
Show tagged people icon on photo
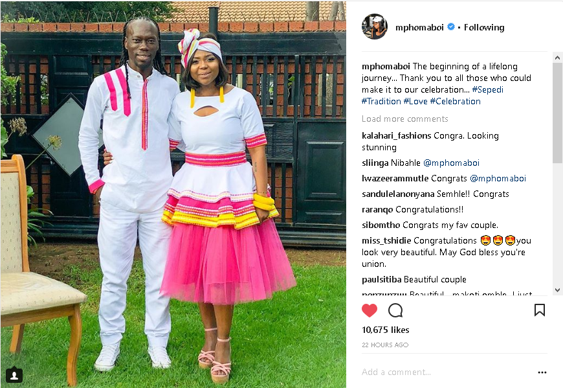[x=14, y=376]
